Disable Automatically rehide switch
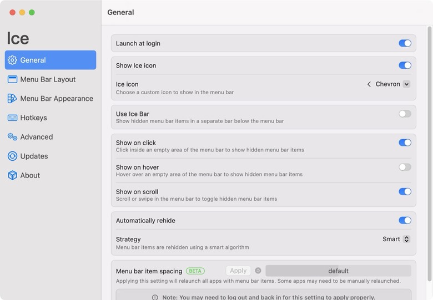This screenshot has height=300, width=433. click(x=405, y=220)
